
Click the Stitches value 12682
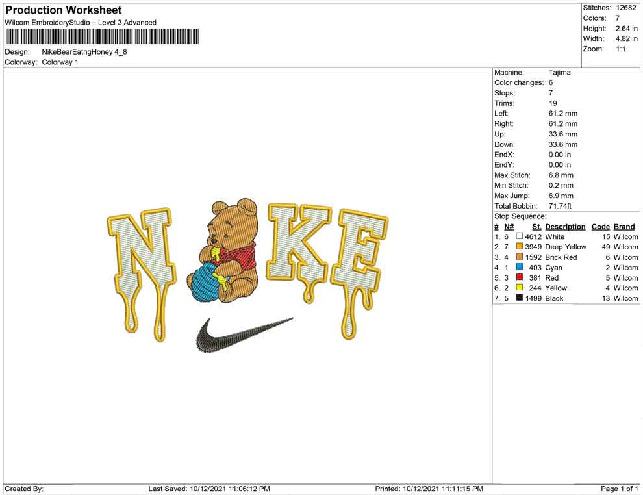tap(625, 8)
